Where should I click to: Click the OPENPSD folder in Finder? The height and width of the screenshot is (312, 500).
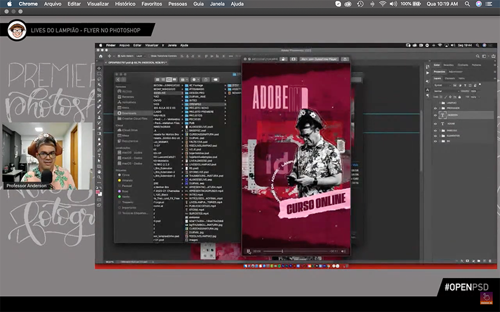pos(204,104)
